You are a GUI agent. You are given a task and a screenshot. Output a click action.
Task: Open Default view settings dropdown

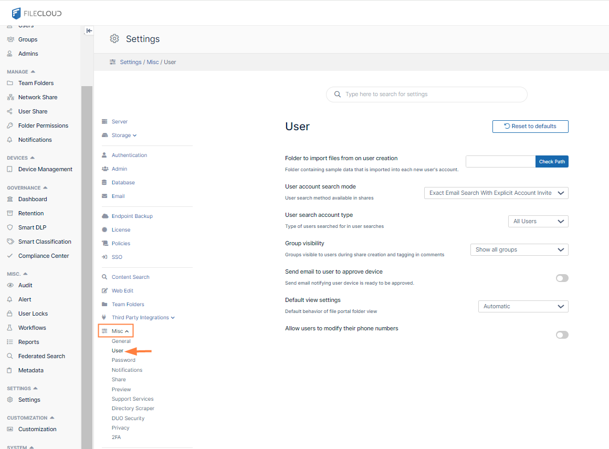coord(523,307)
